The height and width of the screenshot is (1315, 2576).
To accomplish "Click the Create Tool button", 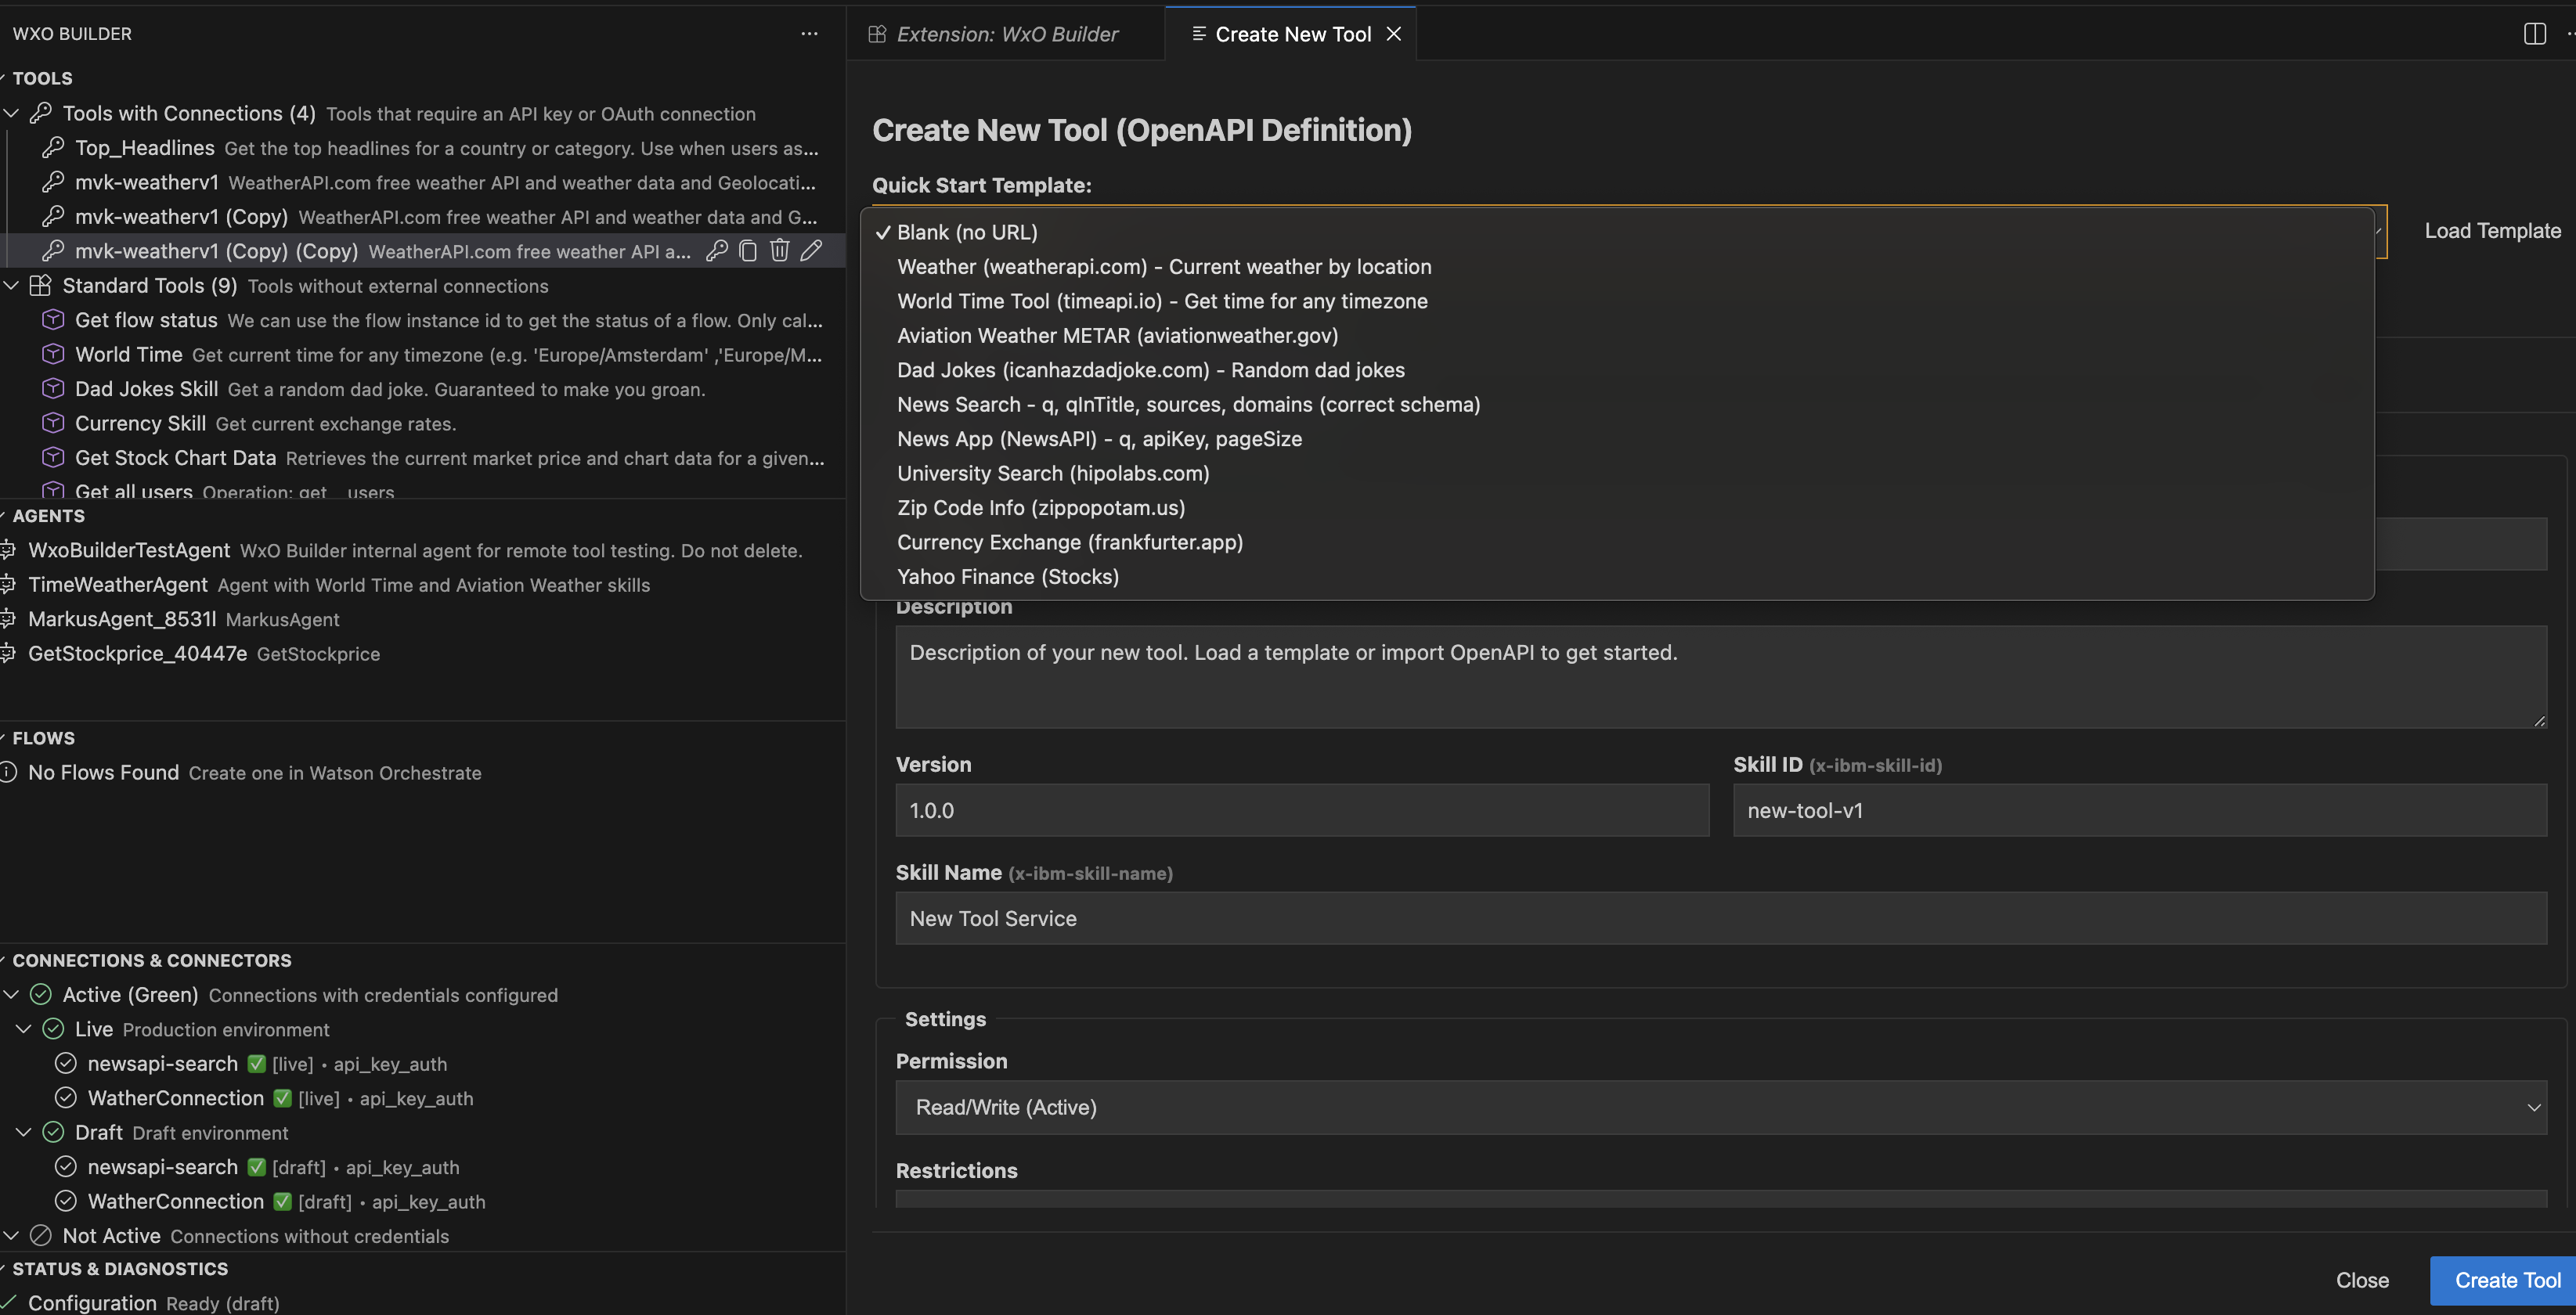I will pos(2506,1280).
